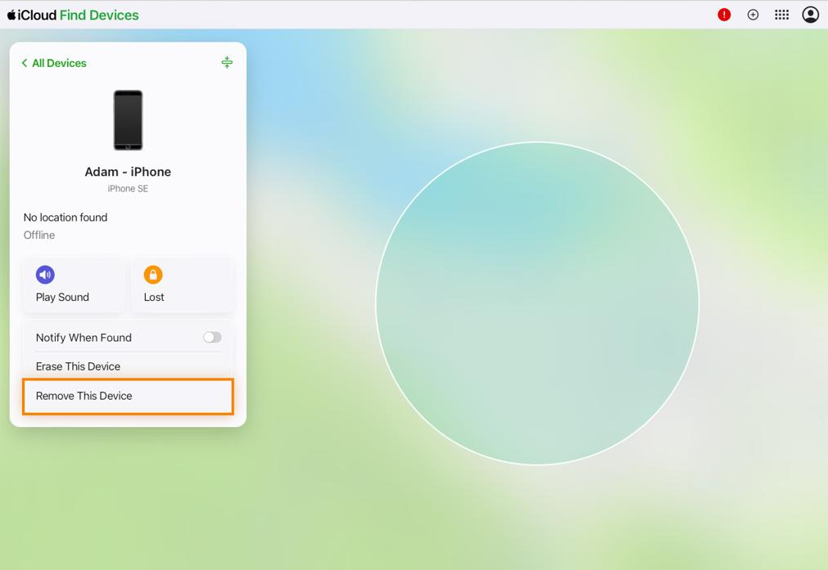This screenshot has height=570, width=828.
Task: Click the orange Lost lock icon
Action: click(153, 275)
